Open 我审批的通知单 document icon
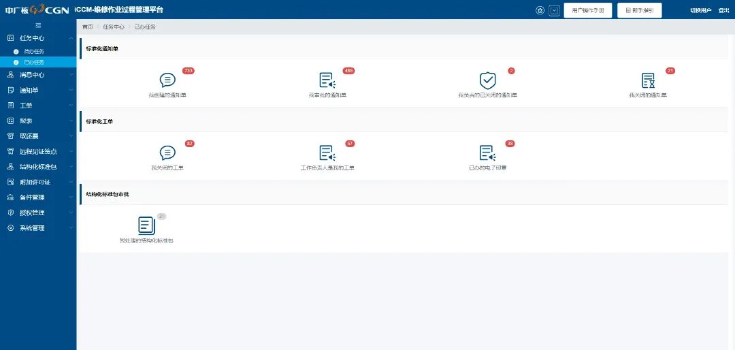The width and height of the screenshot is (735, 350). [x=327, y=80]
